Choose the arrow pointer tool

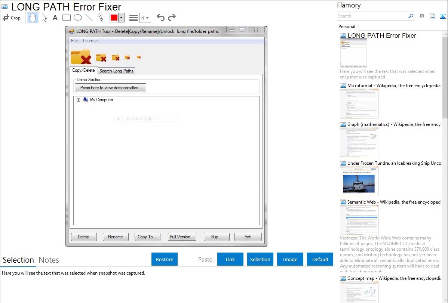[x=44, y=18]
